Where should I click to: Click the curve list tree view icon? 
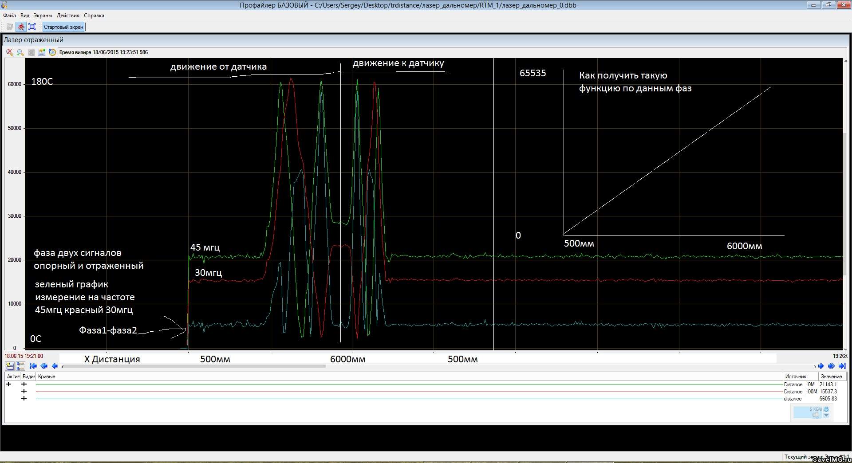click(x=20, y=366)
